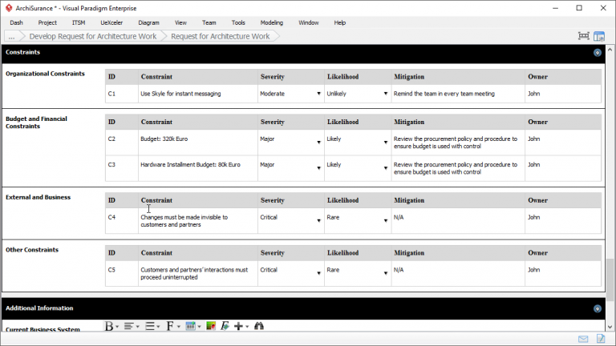Image resolution: width=616 pixels, height=346 pixels.
Task: Open the list formatting tool
Action: click(x=151, y=326)
